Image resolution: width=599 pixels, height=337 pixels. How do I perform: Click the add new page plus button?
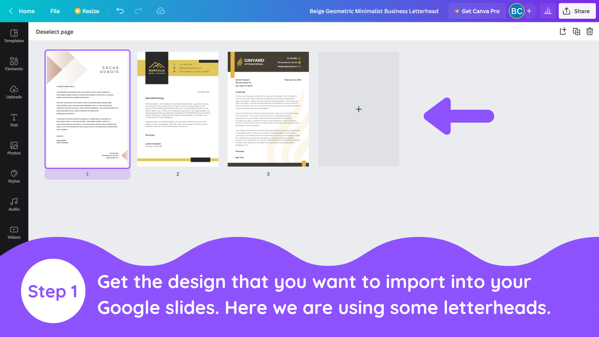(359, 109)
